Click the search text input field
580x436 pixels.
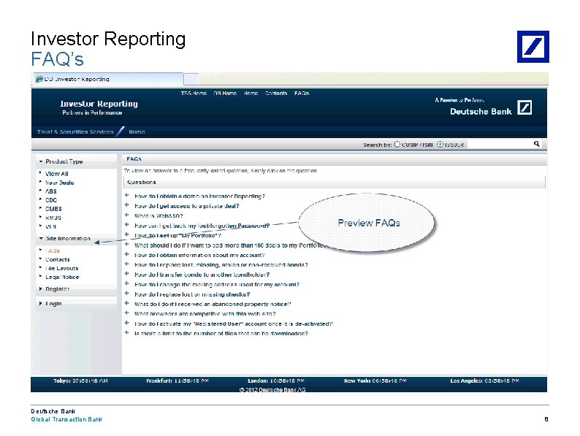tap(500, 144)
